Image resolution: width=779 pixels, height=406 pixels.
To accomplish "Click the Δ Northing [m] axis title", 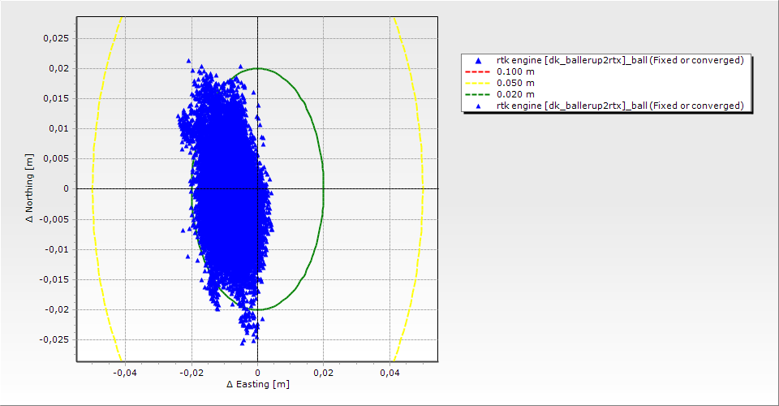I will [x=30, y=188].
